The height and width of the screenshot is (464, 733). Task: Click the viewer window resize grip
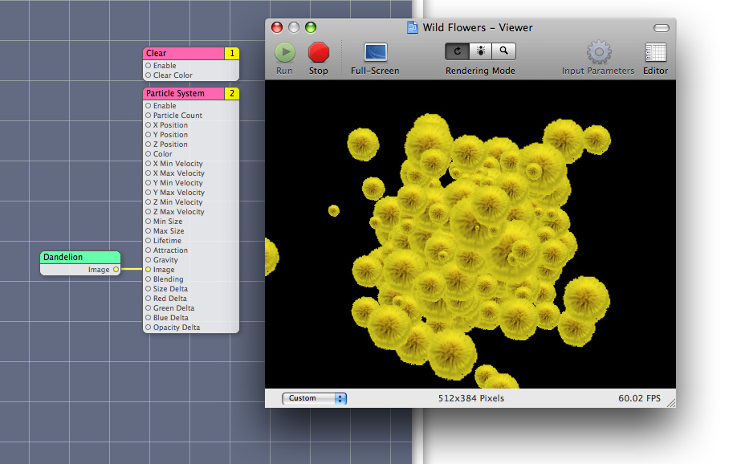click(670, 401)
